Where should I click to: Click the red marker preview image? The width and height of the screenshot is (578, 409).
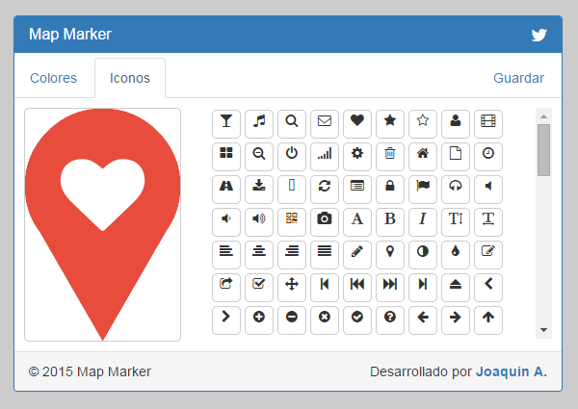tap(102, 224)
